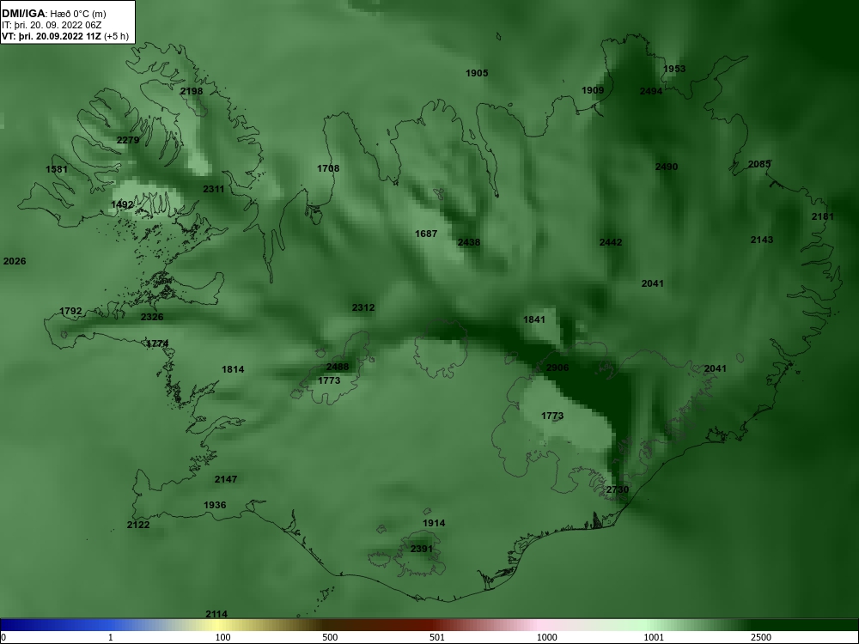
Task: Select the 501 color scale label
Action: (437, 637)
